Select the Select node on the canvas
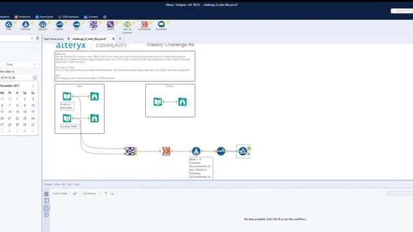413x232 pixels. pos(221,151)
